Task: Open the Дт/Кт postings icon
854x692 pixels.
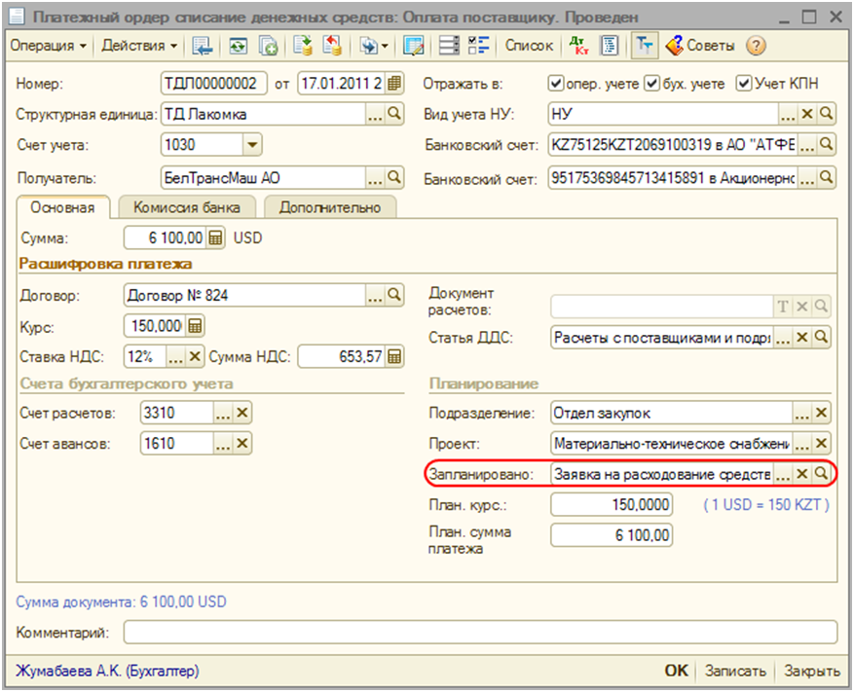Action: point(578,46)
